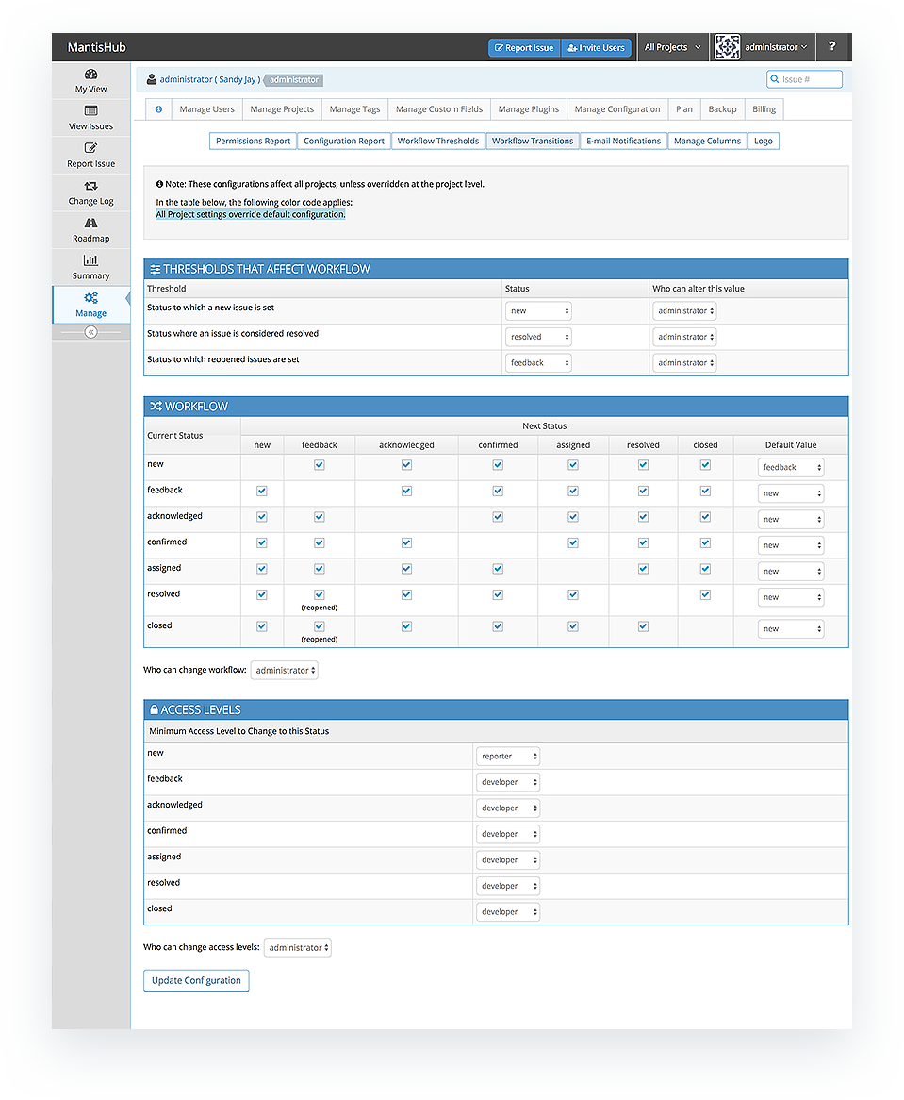This screenshot has width=904, height=1100.
Task: Toggle acknowledged to confirmed transition checkbox
Action: [x=499, y=517]
